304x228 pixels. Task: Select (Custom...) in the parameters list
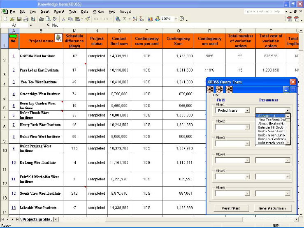271,116
